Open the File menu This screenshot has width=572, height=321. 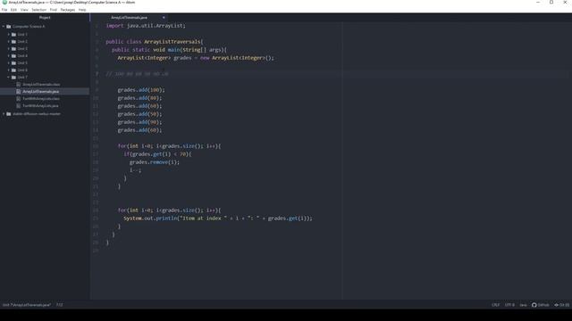click(4, 10)
